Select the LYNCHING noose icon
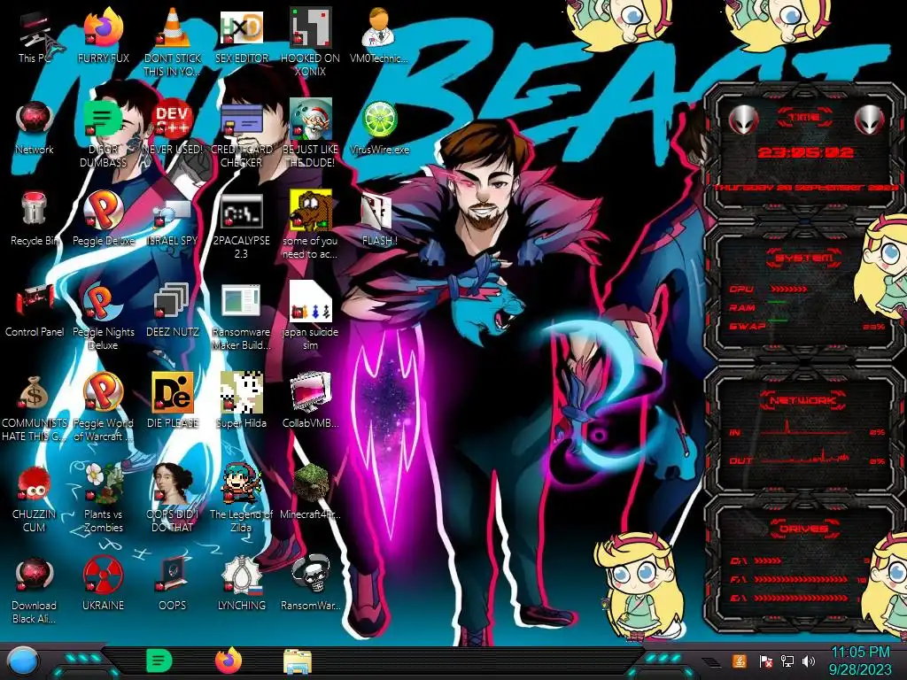Image resolution: width=907 pixels, height=680 pixels. [241, 583]
